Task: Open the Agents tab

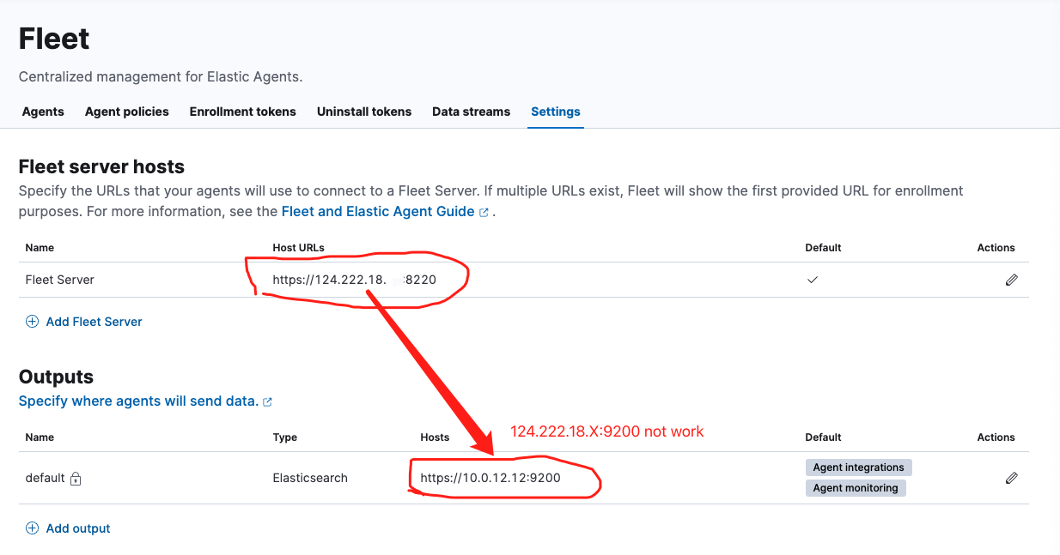Action: [43, 112]
